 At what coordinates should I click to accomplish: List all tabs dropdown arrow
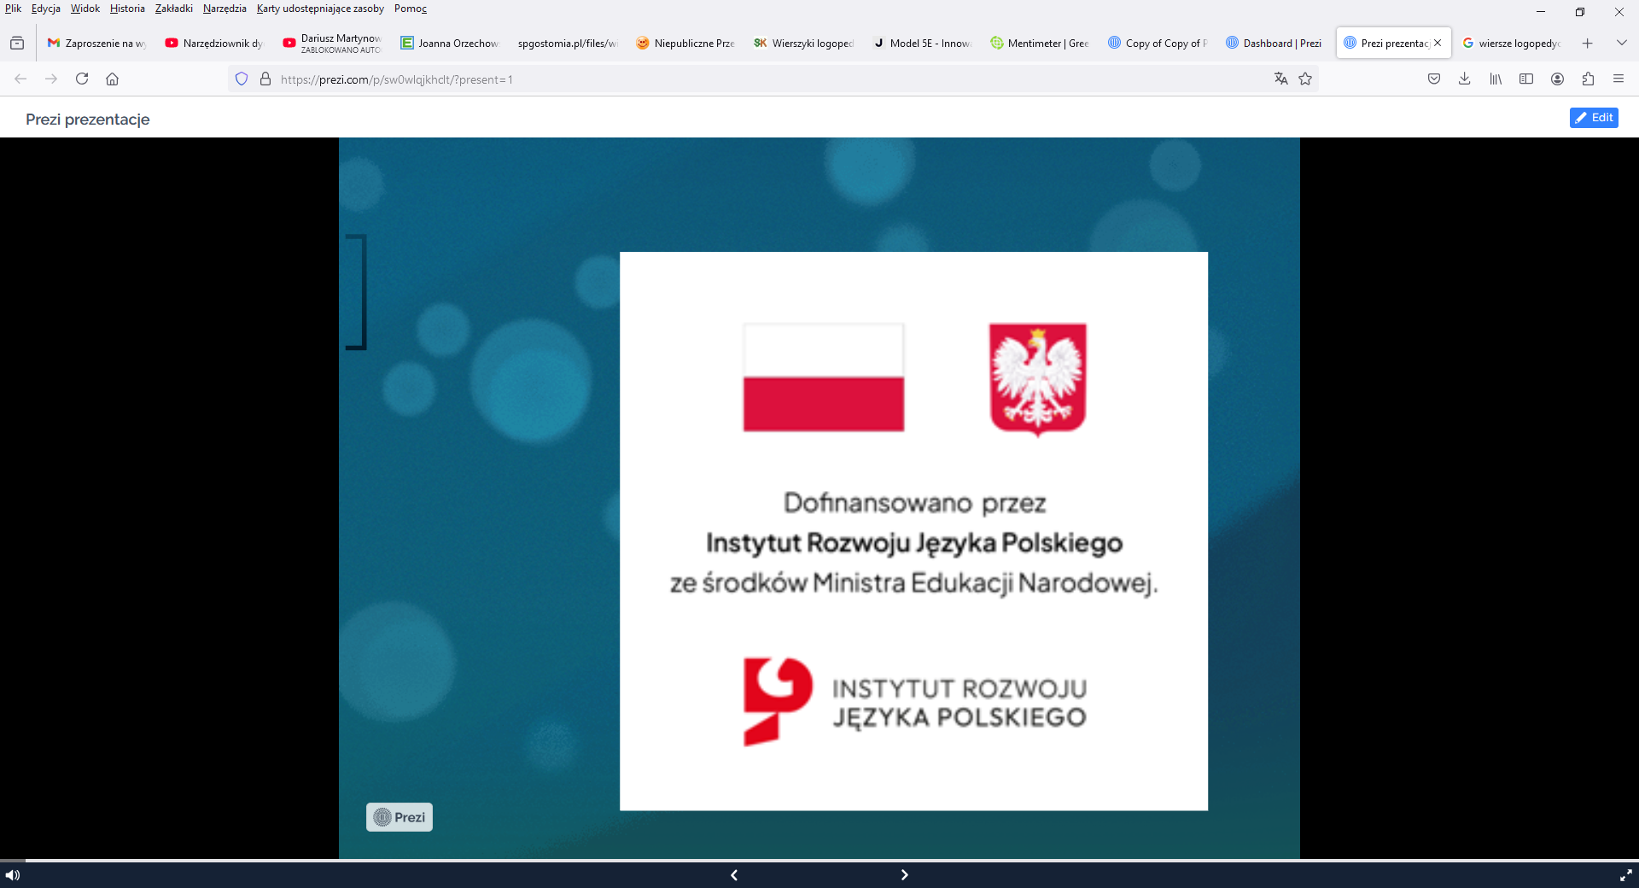1622,43
